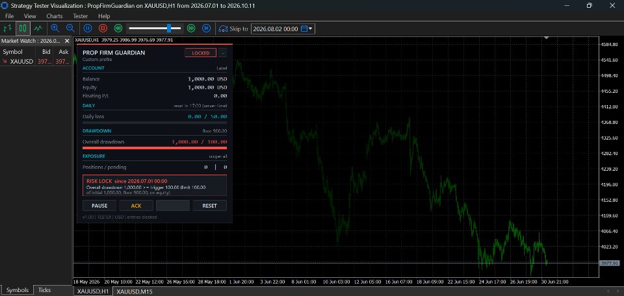Open the calendar picker for skip date

point(307,29)
